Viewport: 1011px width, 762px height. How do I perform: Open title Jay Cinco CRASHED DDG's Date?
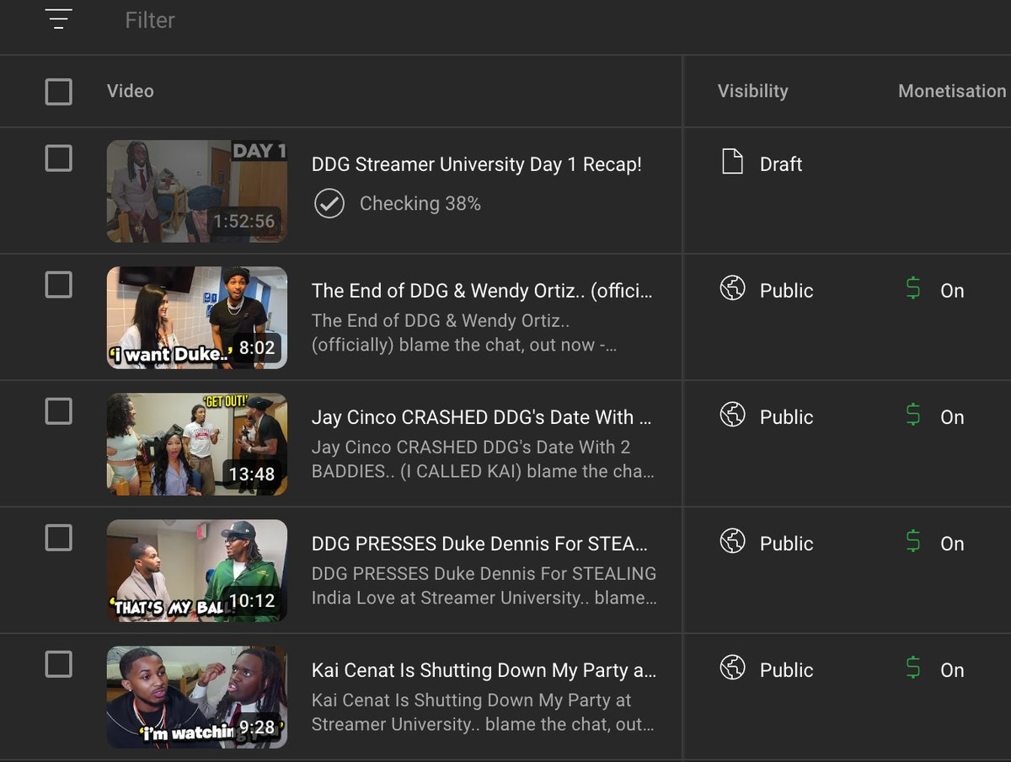482,417
